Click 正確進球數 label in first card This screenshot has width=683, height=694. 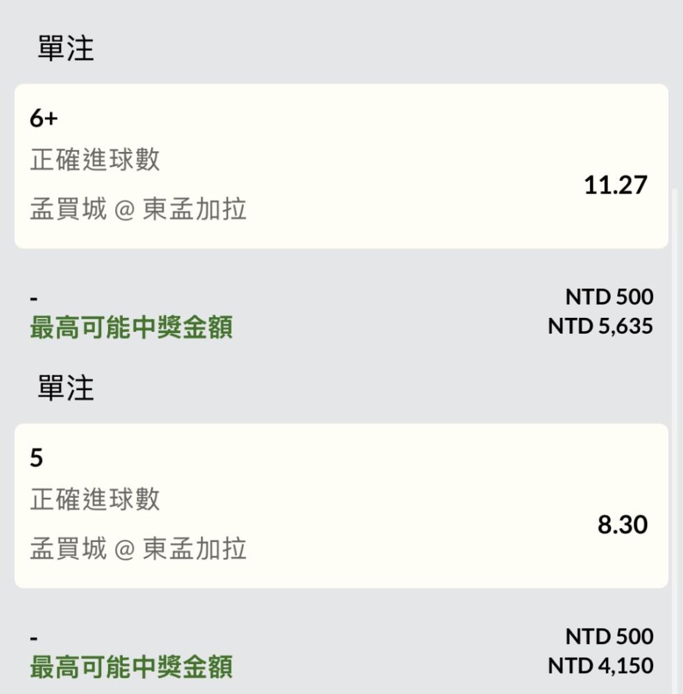point(95,160)
